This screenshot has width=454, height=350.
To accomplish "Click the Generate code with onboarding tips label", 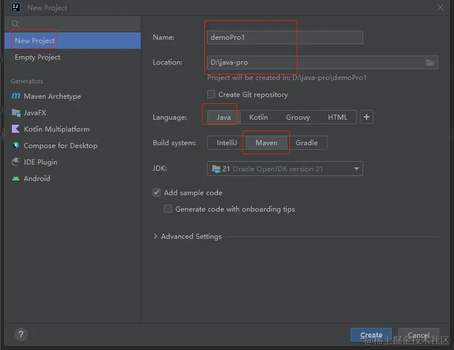I will [x=235, y=209].
